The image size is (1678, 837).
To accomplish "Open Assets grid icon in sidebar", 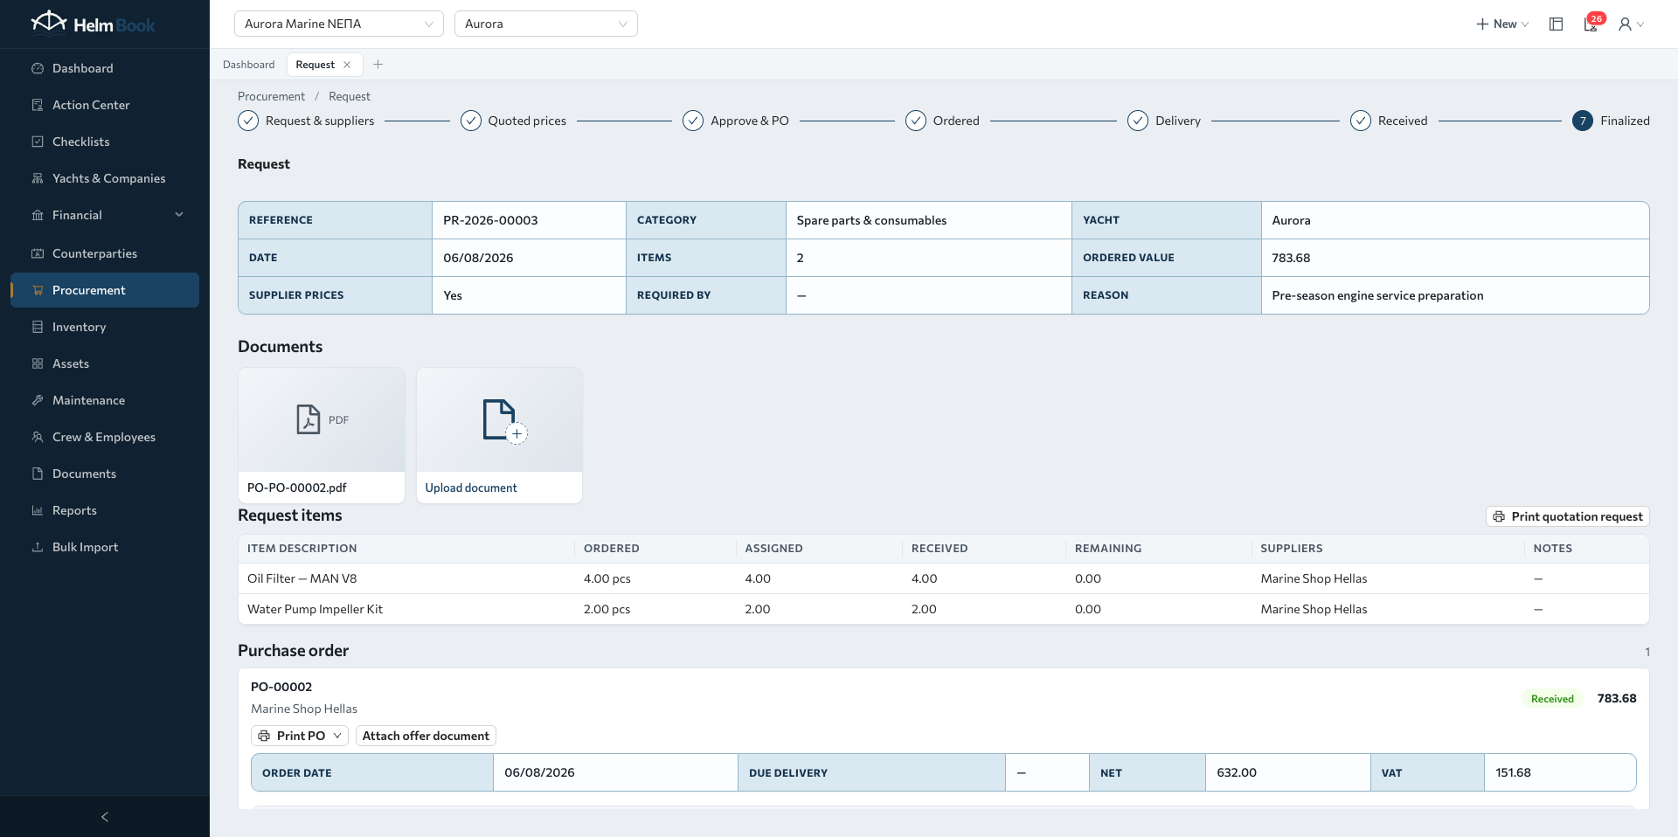I will (38, 363).
